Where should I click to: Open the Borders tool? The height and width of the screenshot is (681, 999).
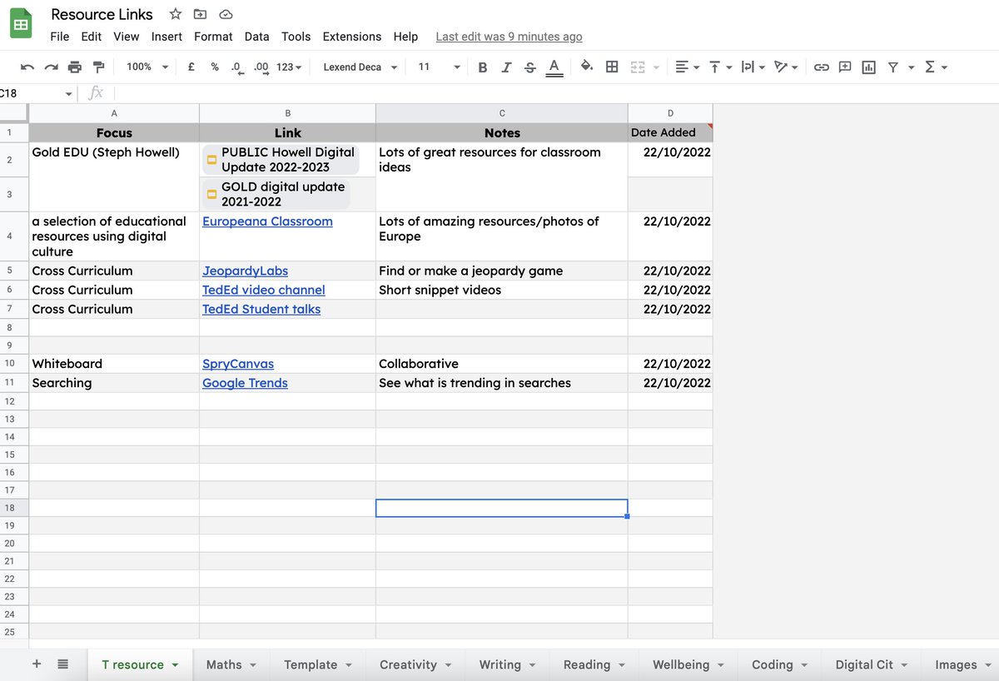click(612, 67)
